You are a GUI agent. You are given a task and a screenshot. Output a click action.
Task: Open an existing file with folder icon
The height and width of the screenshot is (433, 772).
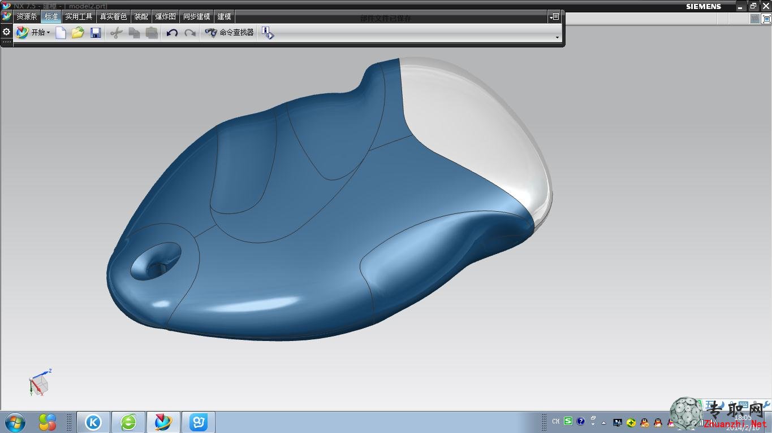click(78, 33)
